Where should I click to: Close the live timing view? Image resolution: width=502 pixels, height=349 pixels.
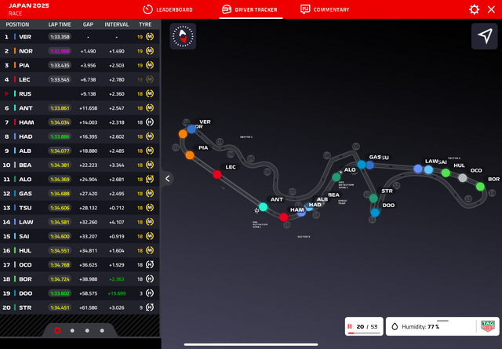point(492,9)
